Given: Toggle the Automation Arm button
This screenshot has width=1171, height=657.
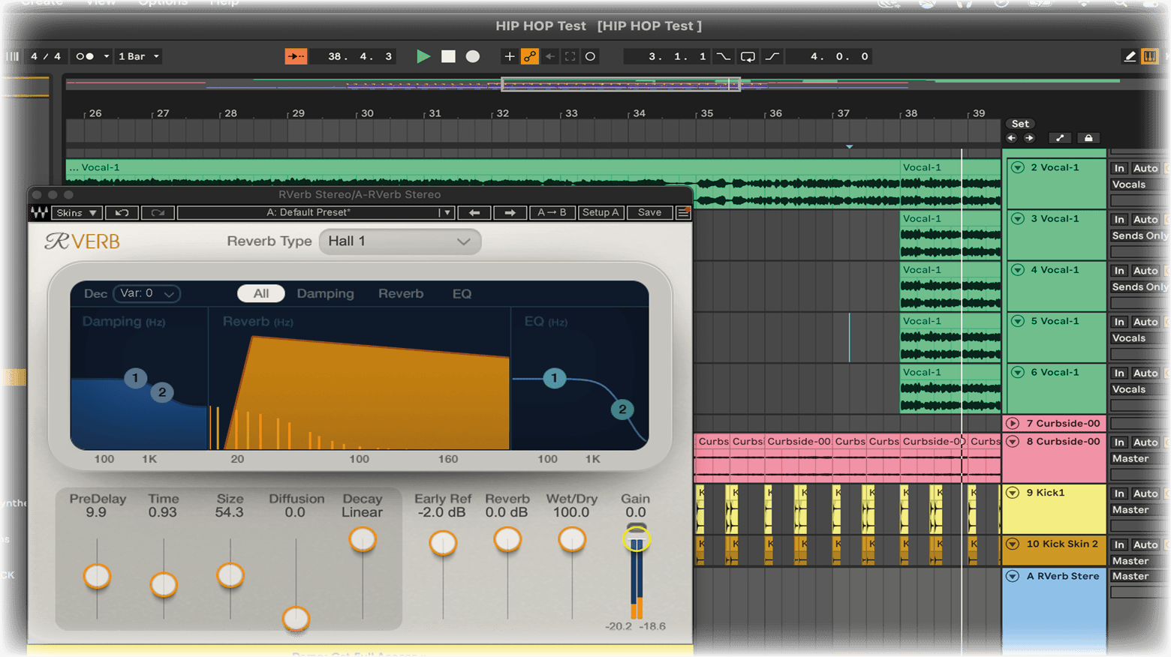Looking at the screenshot, I should tap(530, 56).
